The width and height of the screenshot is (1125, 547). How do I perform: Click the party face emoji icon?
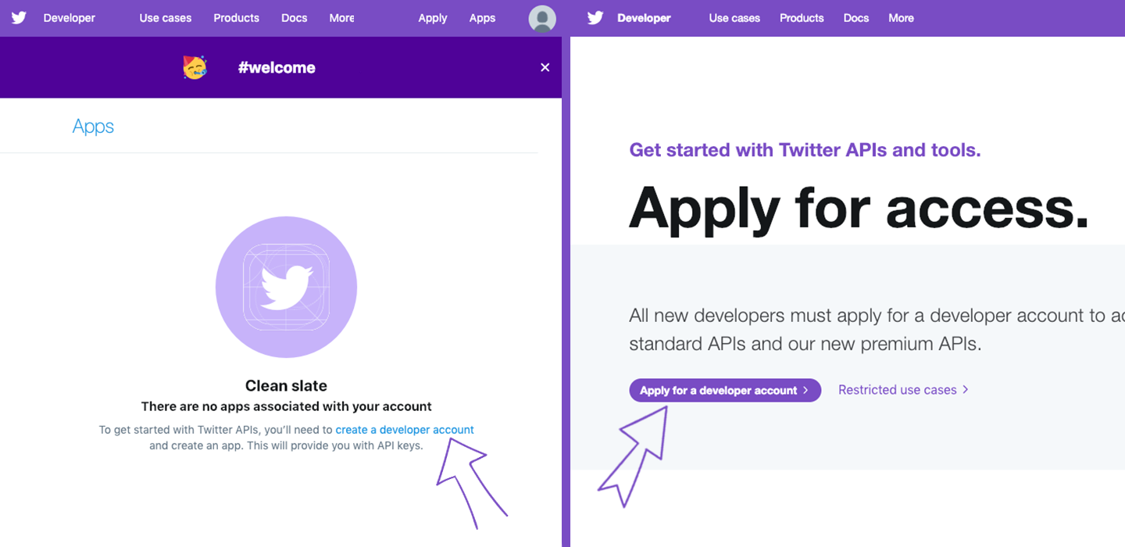click(x=195, y=68)
